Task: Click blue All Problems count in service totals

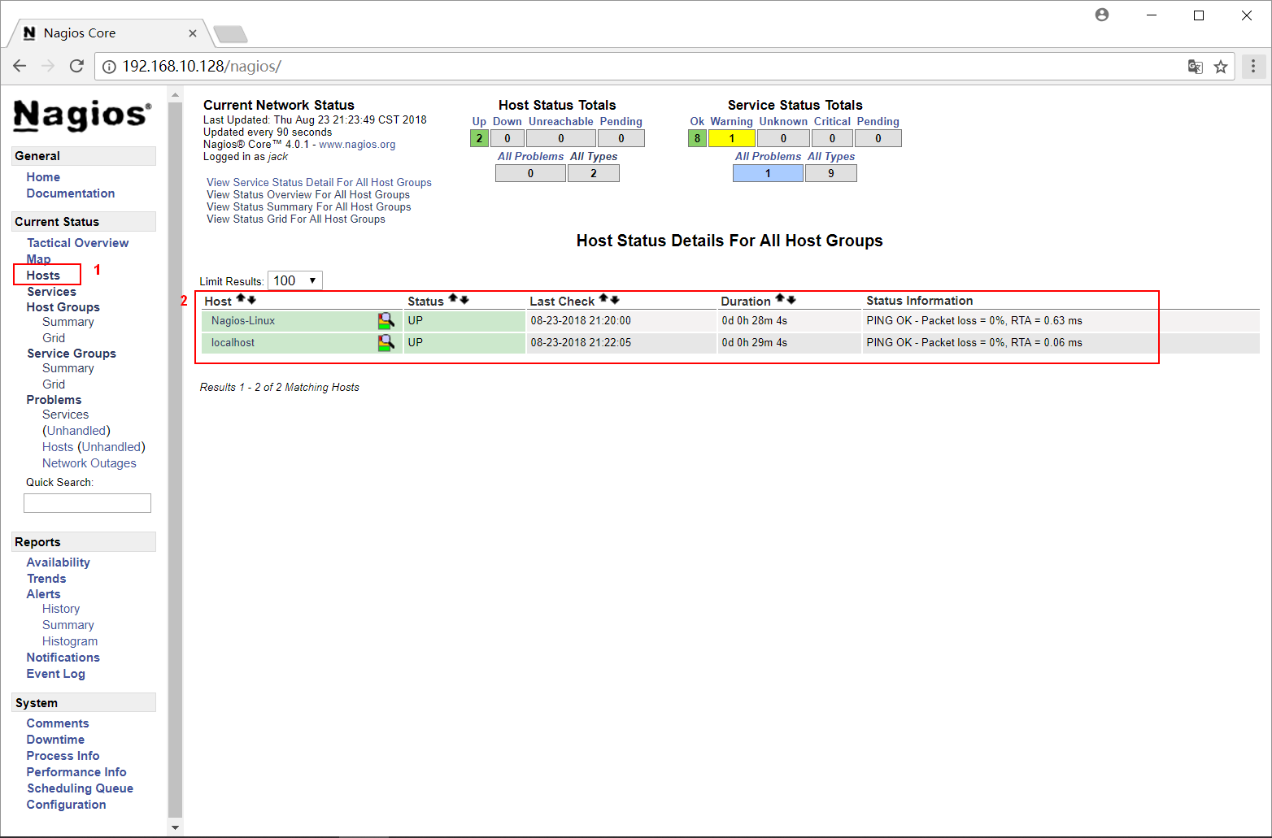Action: 768,173
